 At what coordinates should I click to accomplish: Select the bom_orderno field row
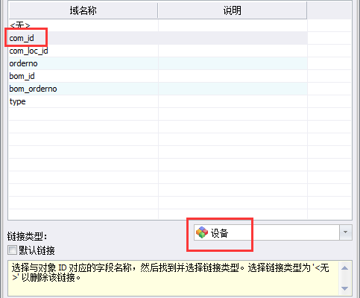tap(158, 89)
